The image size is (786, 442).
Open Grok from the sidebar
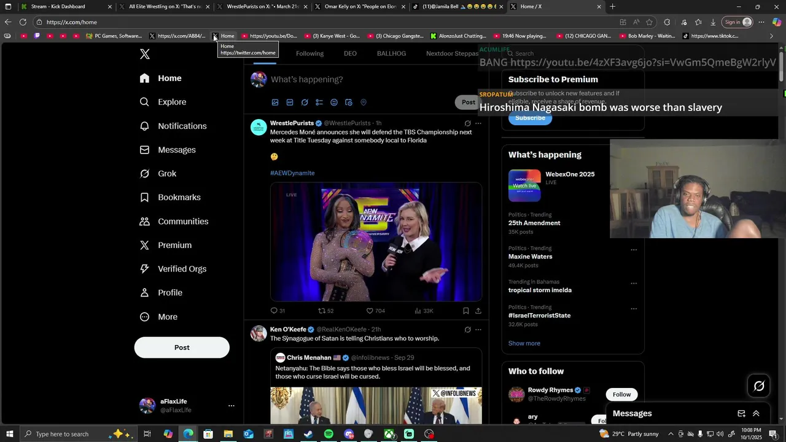pos(158,174)
